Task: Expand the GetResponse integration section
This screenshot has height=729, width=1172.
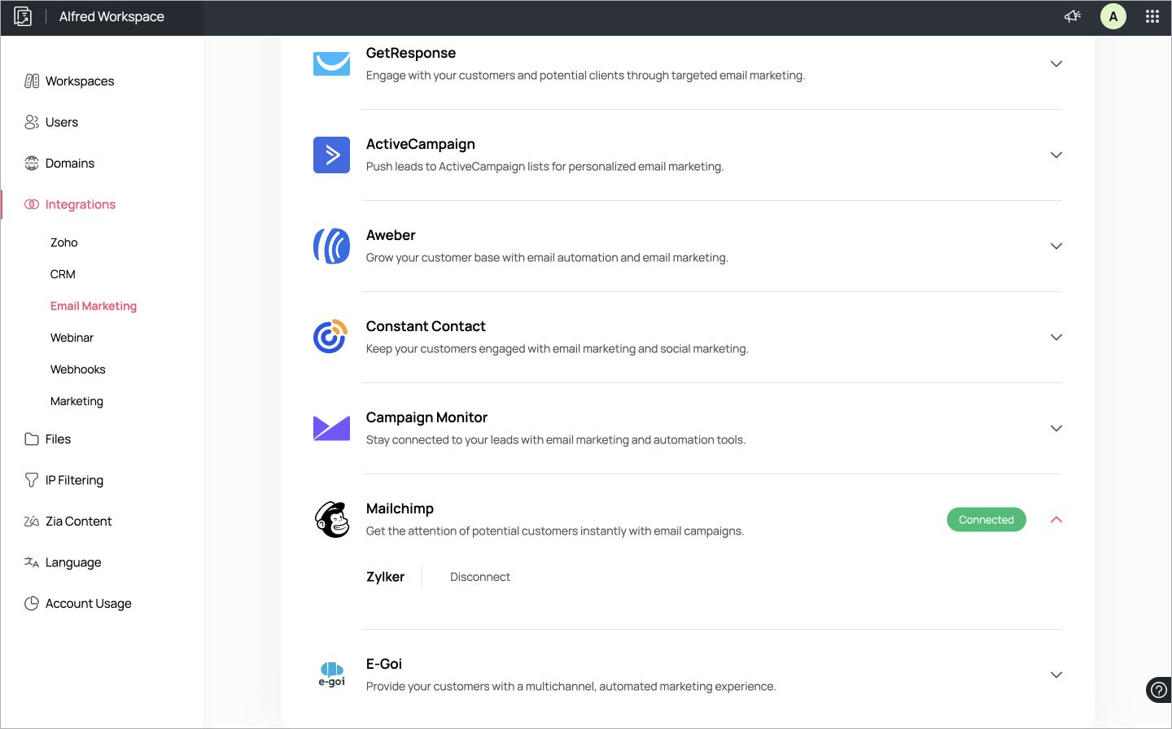Action: point(1056,63)
